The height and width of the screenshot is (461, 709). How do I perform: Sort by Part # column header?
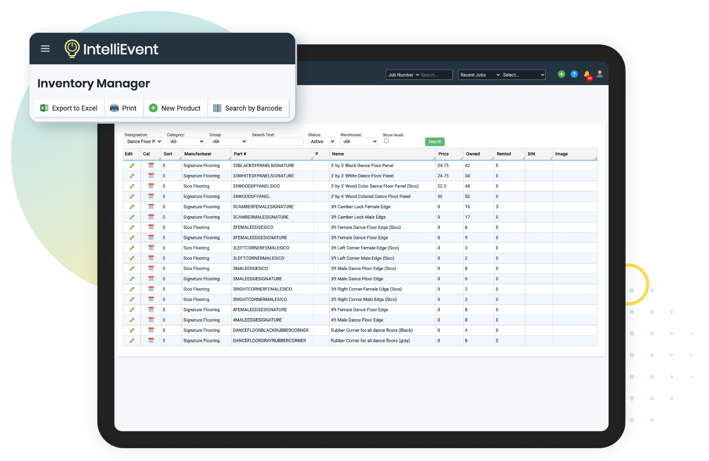click(272, 154)
